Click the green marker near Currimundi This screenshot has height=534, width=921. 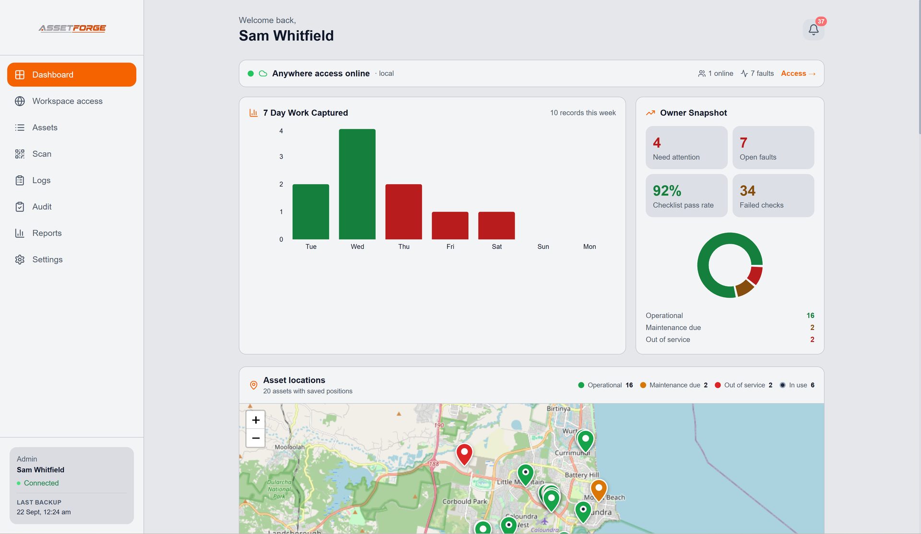(585, 441)
